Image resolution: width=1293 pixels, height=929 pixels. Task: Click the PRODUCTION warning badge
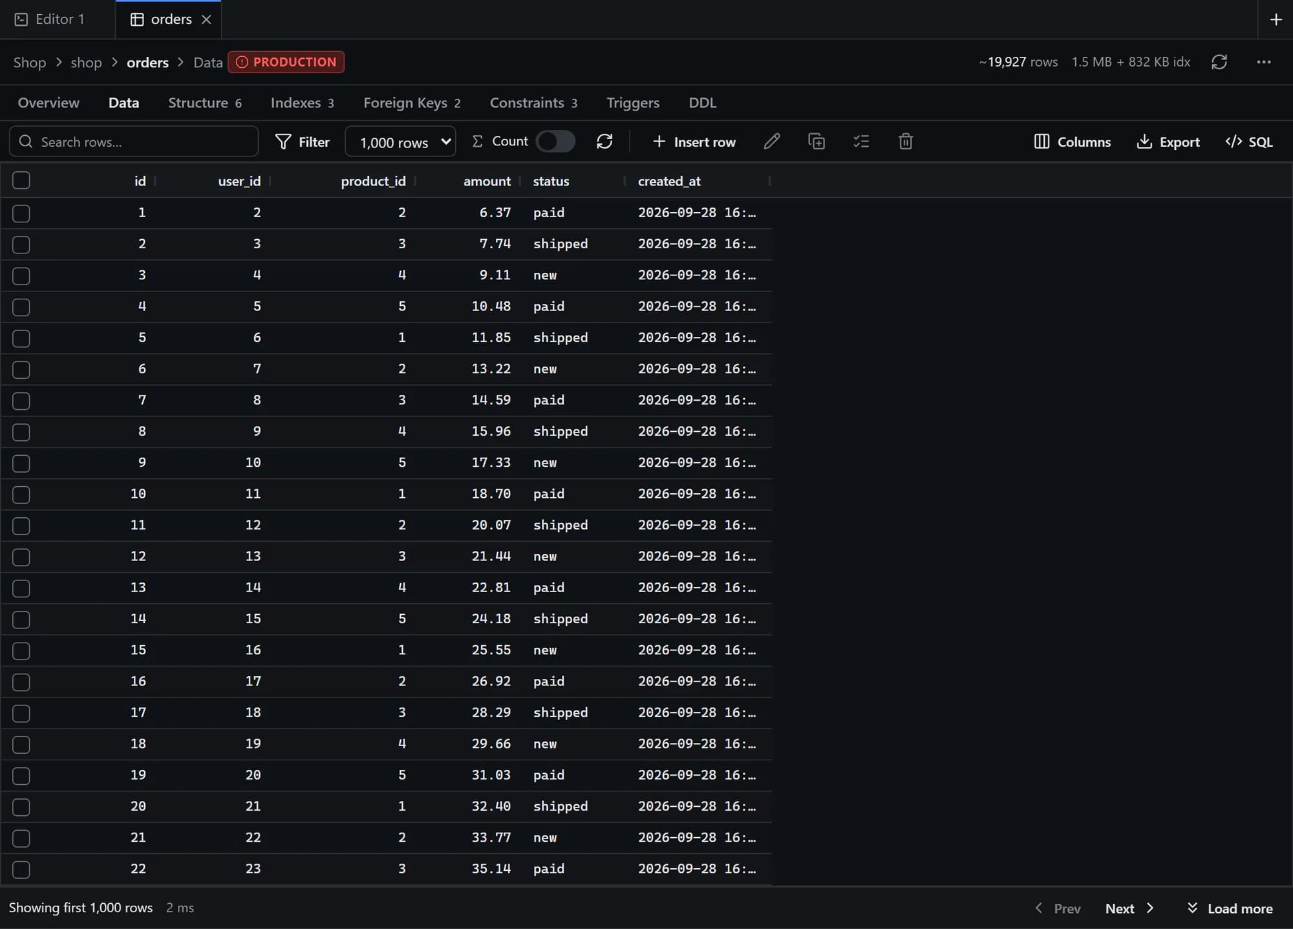[x=286, y=62]
